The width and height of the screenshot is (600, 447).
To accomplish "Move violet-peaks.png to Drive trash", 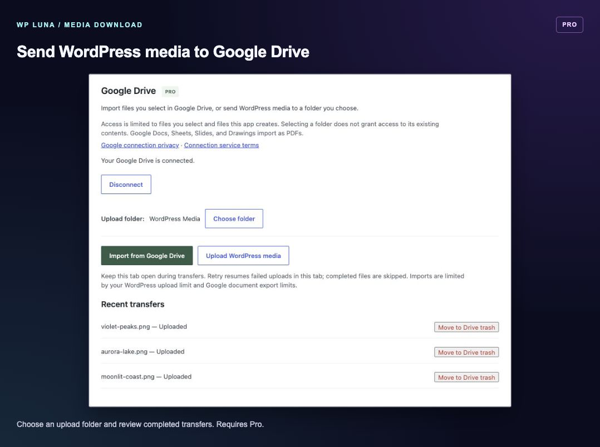I will click(466, 327).
